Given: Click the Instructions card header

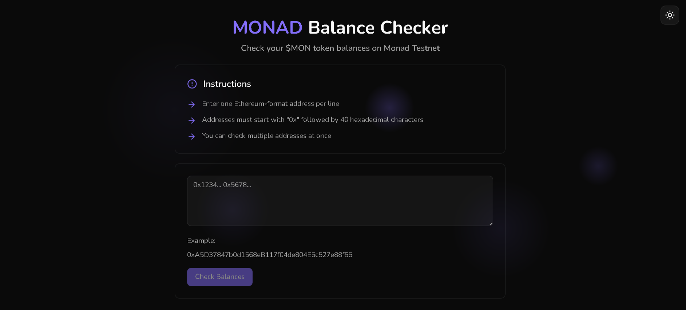Looking at the screenshot, I should pyautogui.click(x=227, y=84).
